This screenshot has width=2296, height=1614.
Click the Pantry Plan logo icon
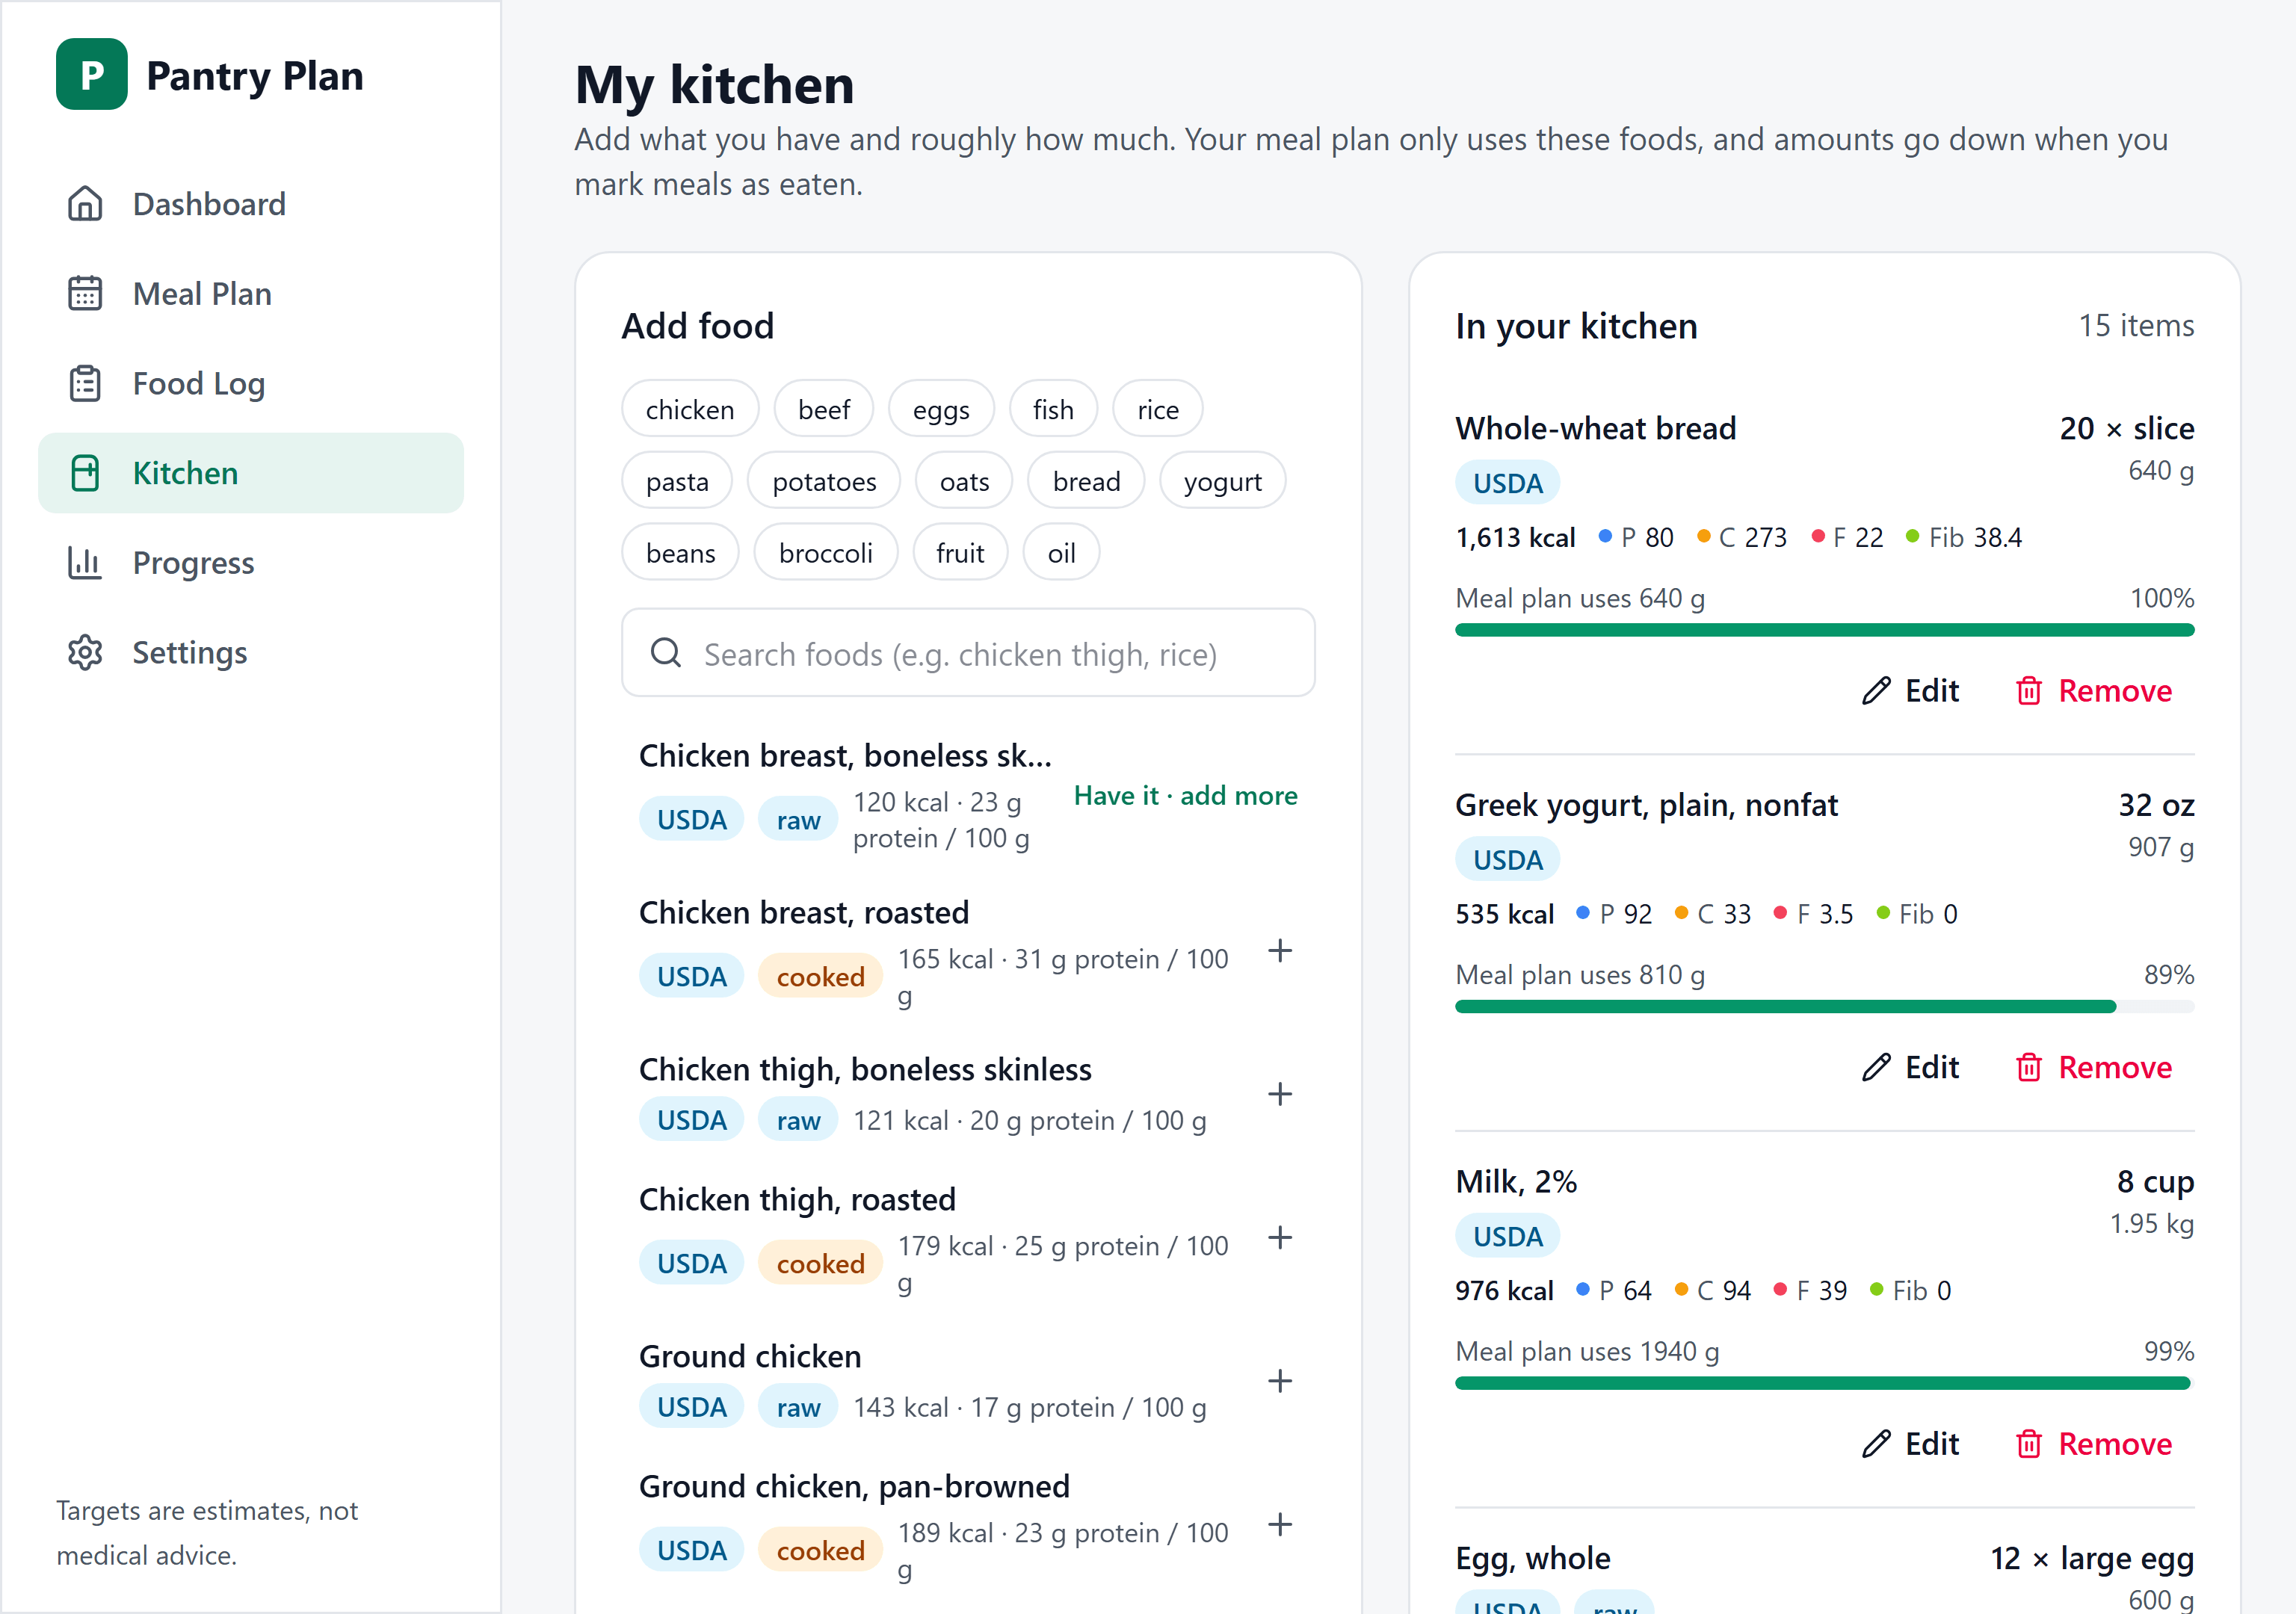point(91,75)
